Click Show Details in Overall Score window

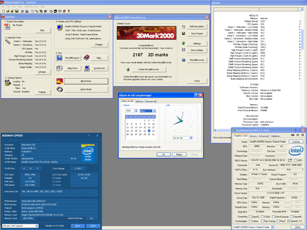[x=197, y=50]
